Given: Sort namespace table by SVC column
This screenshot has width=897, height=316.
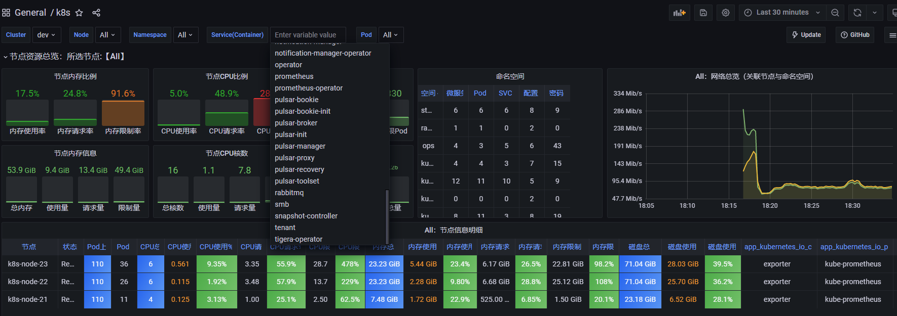Looking at the screenshot, I should pyautogui.click(x=505, y=93).
